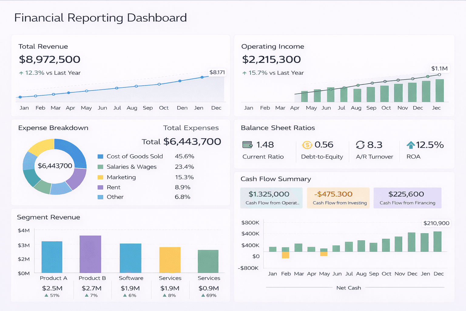Select the $210,900 label on Net Cash chart
This screenshot has height=311, width=466.
436,223
